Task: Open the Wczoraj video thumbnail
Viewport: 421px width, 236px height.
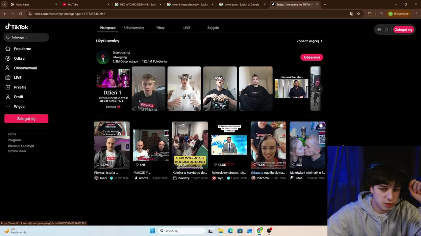Action: tap(184, 89)
